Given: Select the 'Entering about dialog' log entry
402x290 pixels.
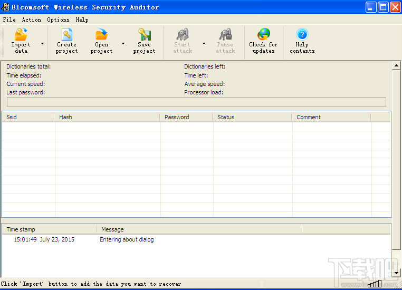Looking at the screenshot, I should (127, 239).
